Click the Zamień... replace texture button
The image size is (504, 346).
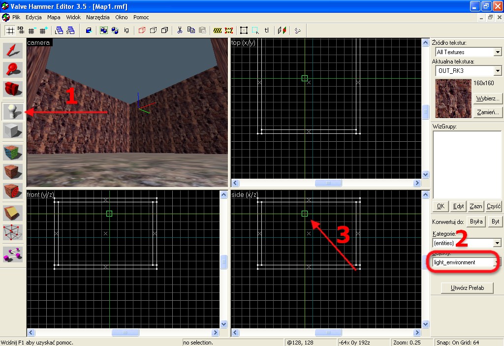click(x=488, y=112)
